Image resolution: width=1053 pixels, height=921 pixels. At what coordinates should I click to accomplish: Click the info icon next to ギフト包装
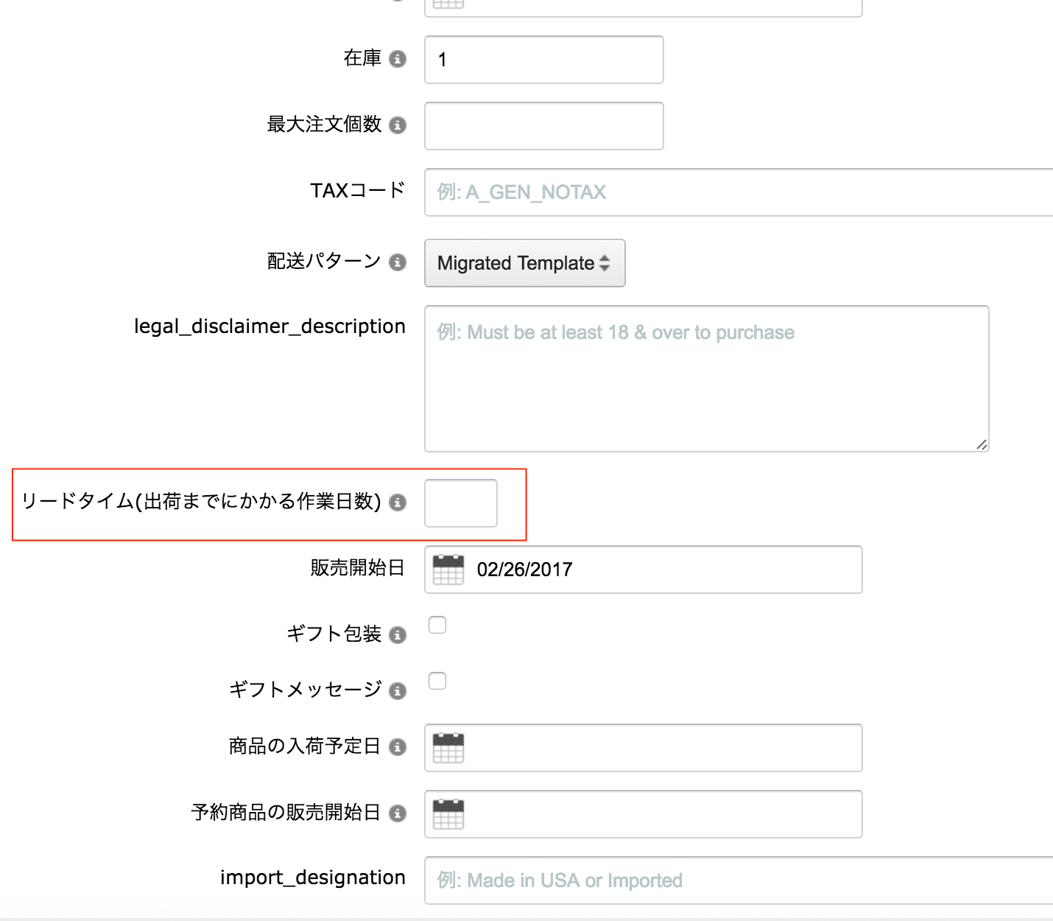pyautogui.click(x=398, y=635)
